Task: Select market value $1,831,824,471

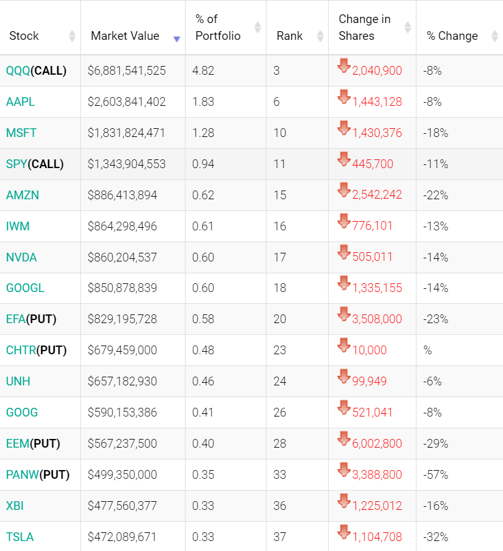Action: click(126, 133)
